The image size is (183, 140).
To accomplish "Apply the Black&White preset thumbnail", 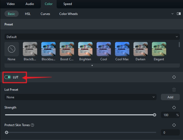I will tap(30, 49).
